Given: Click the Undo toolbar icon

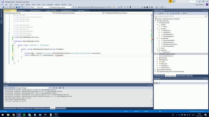Looking at the screenshot, I should (22, 7).
